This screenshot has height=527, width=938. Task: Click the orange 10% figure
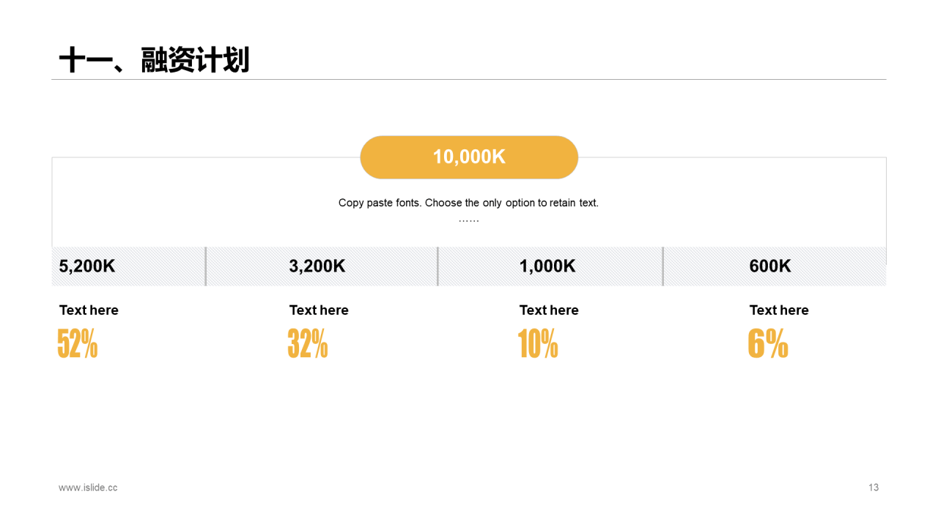coord(538,343)
